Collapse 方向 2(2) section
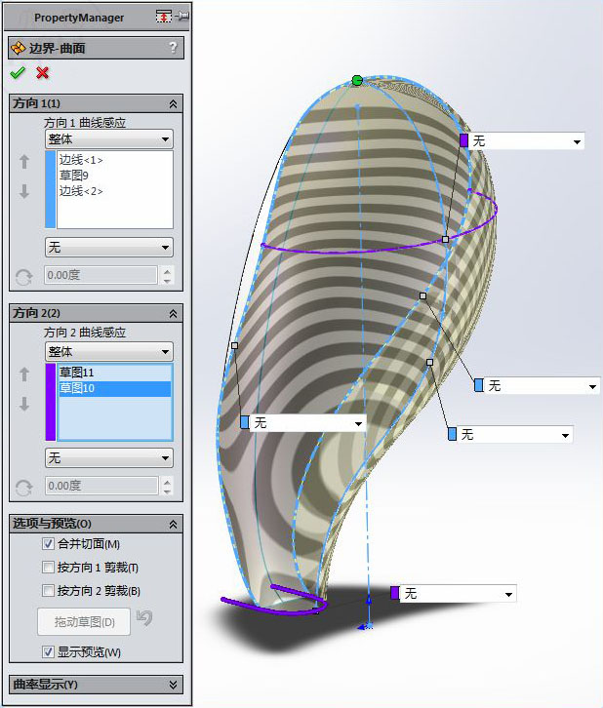This screenshot has width=603, height=708. click(x=173, y=313)
